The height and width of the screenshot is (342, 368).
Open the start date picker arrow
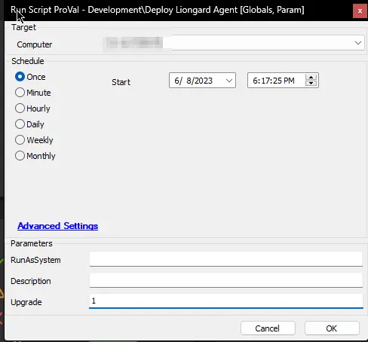tap(228, 81)
